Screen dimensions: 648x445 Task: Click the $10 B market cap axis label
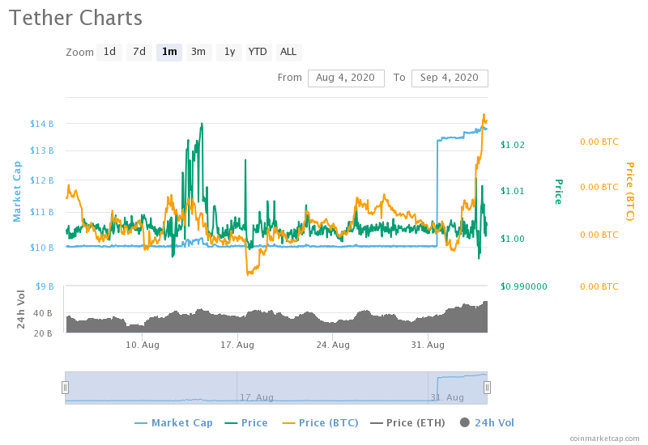(42, 248)
